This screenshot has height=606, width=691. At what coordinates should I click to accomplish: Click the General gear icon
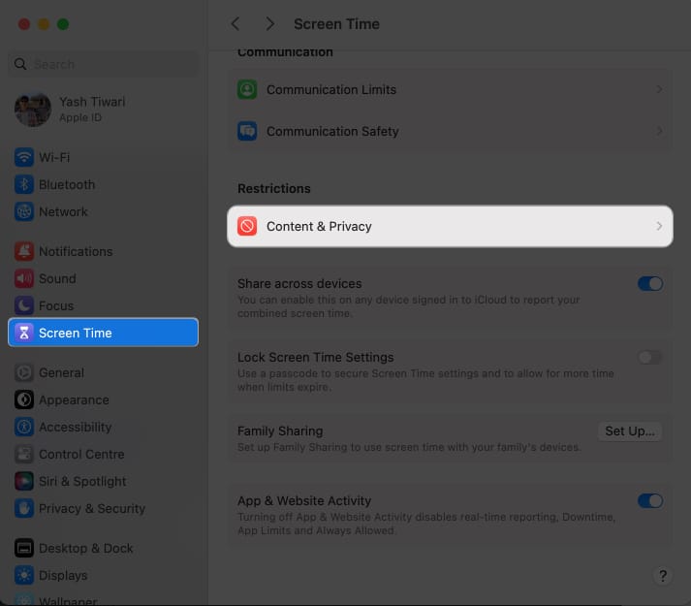pos(24,372)
